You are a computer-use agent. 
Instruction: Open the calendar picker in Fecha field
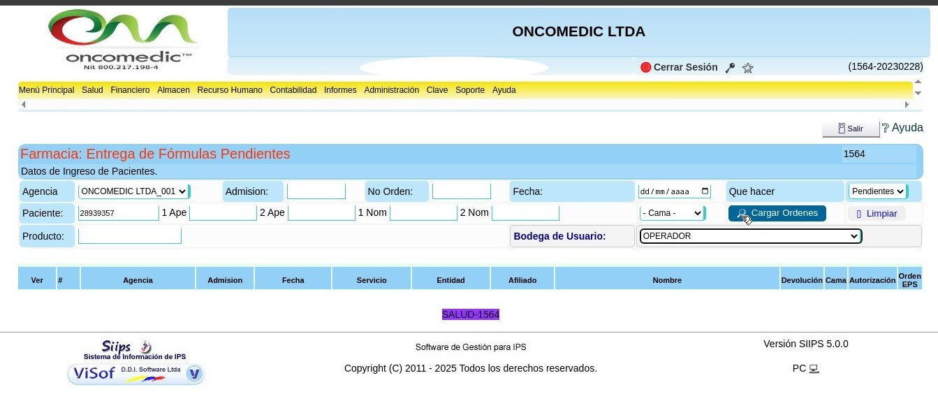click(705, 191)
